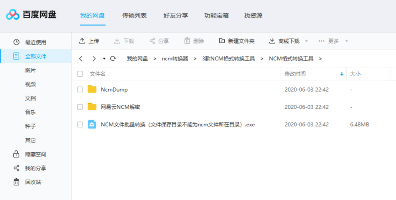Viewport: 396px width, 200px height.
Task: Select 音乐 category in sidebar
Action: coord(30,112)
